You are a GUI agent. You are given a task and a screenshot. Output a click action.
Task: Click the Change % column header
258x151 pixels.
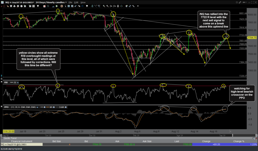[239, 141]
